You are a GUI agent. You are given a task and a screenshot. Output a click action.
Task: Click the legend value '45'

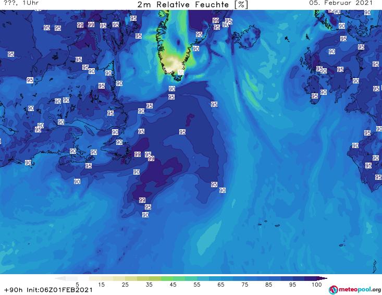pos(173,285)
